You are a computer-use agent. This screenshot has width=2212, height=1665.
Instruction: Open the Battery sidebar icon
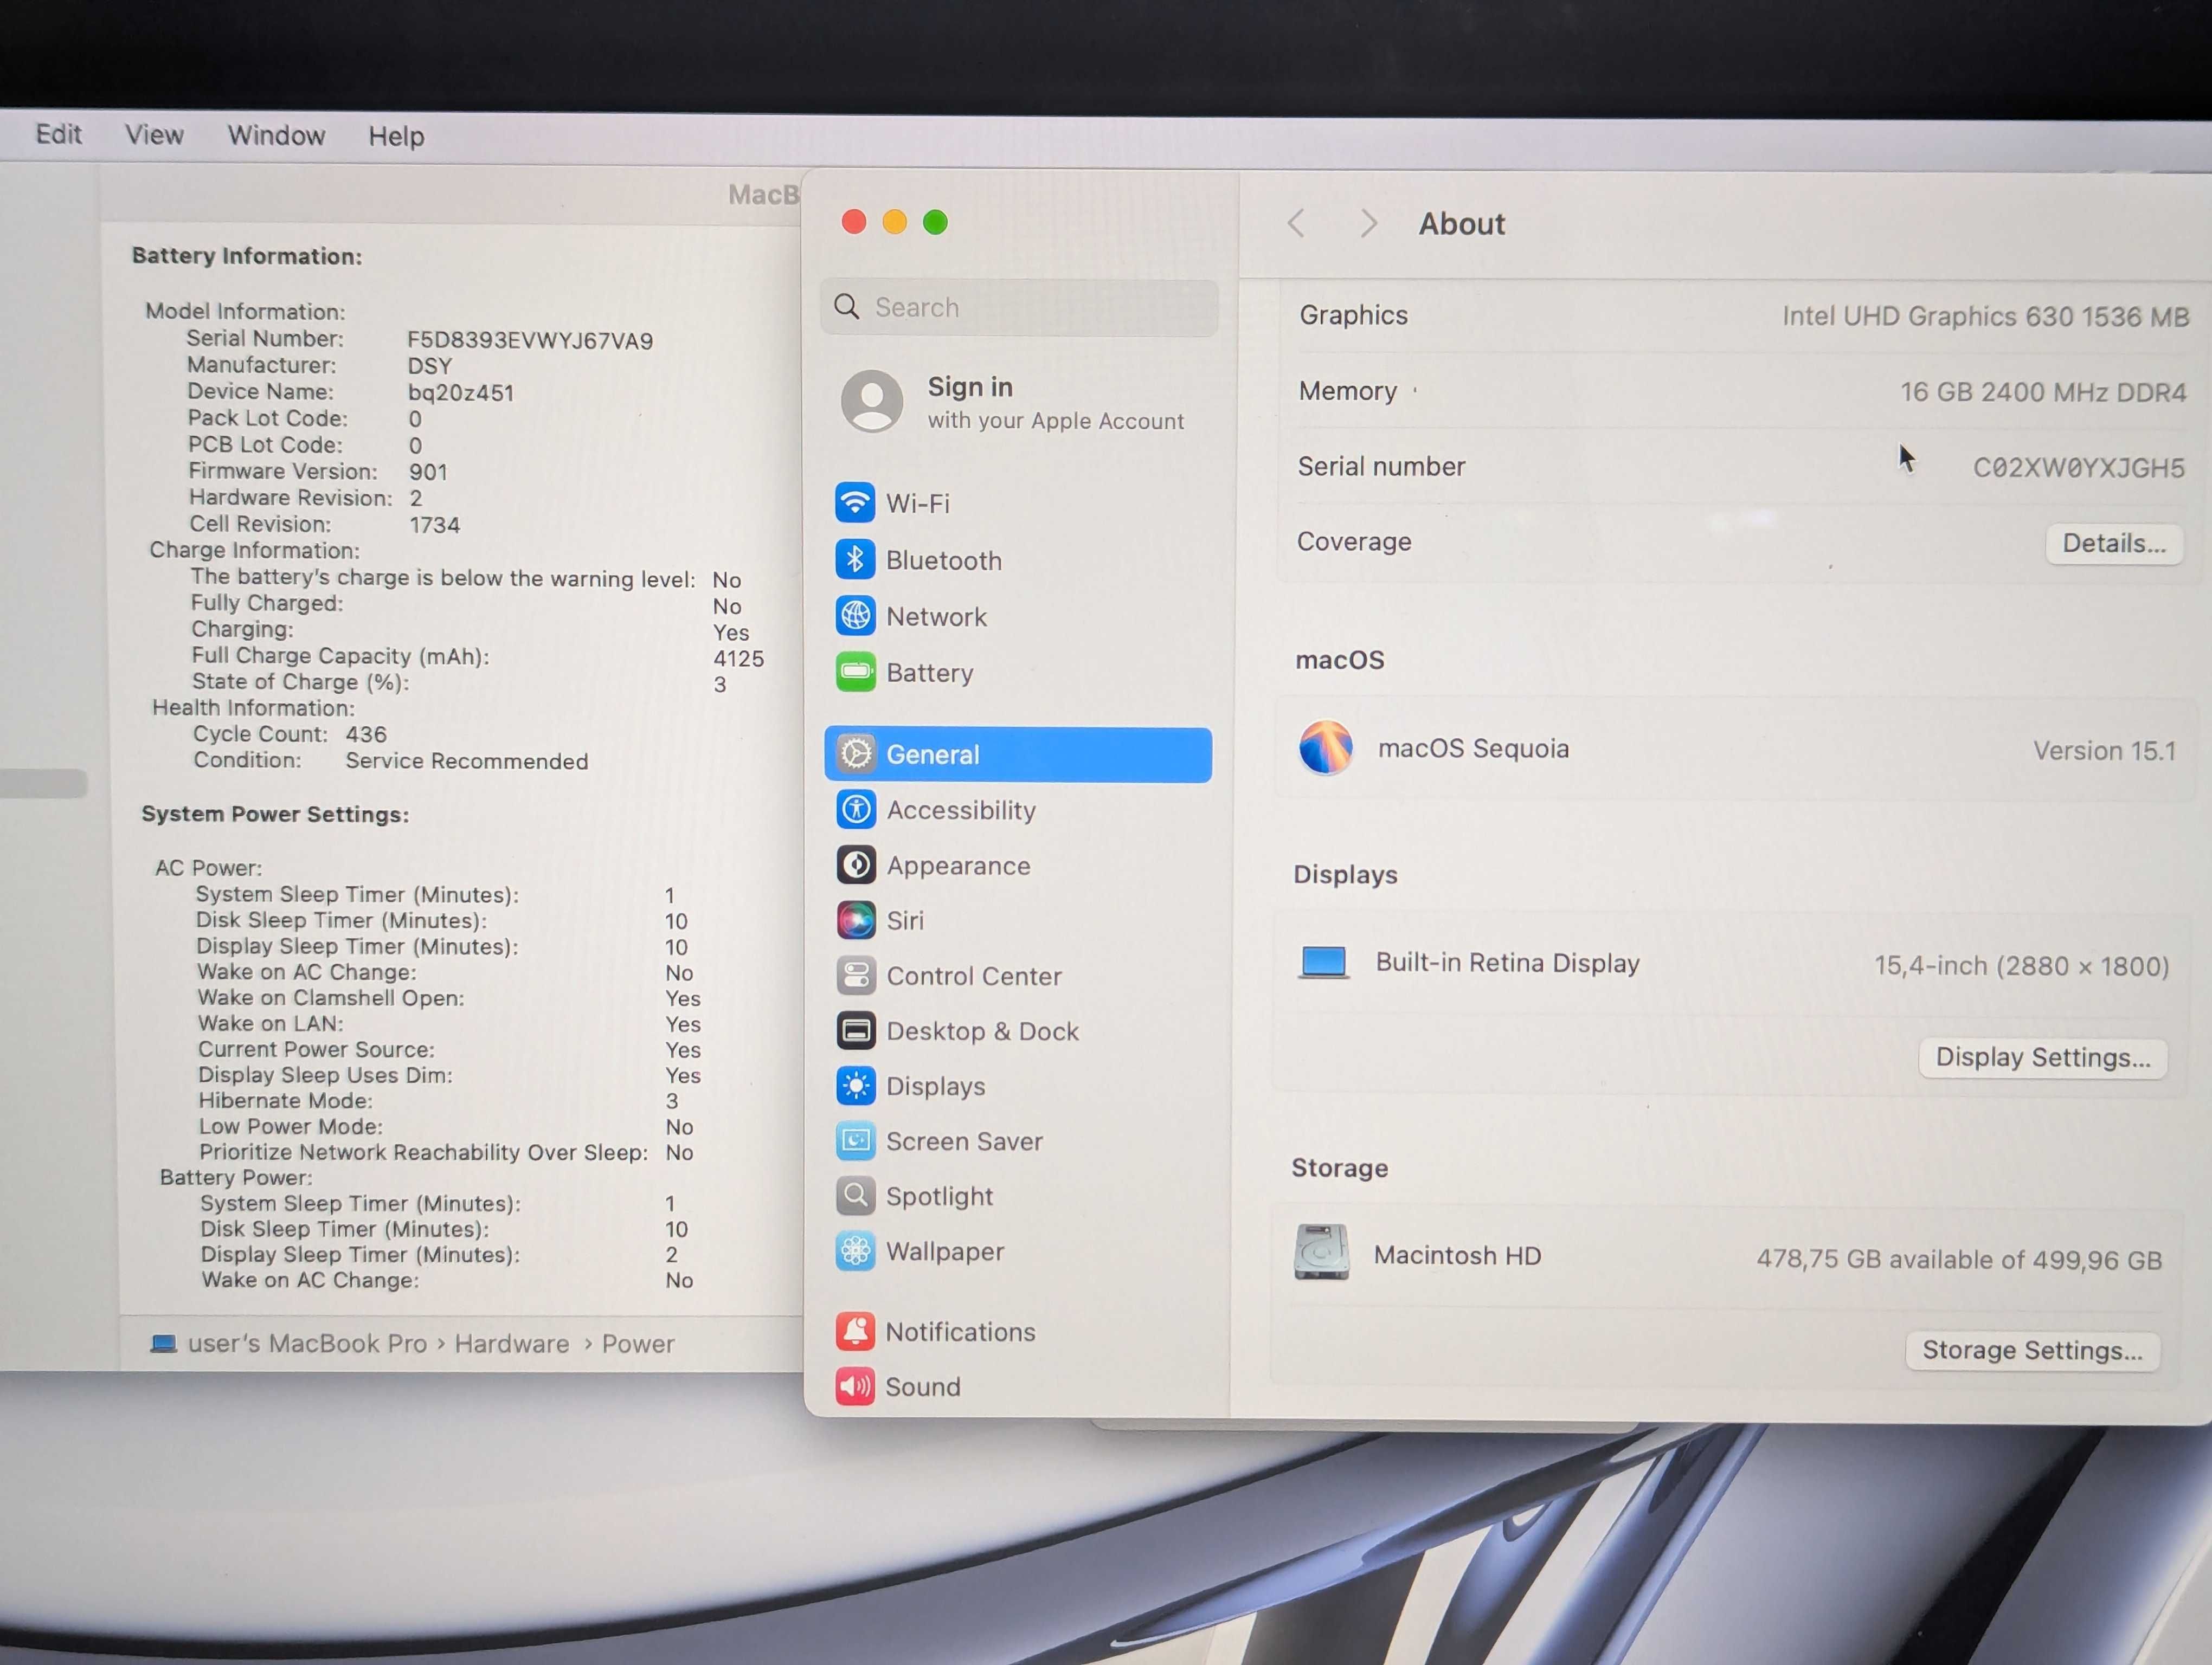point(855,672)
